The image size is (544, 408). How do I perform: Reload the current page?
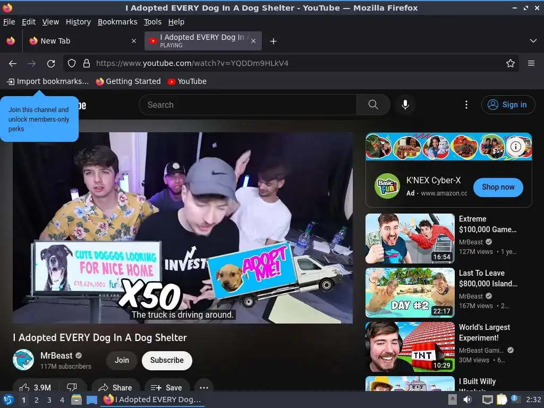point(51,64)
